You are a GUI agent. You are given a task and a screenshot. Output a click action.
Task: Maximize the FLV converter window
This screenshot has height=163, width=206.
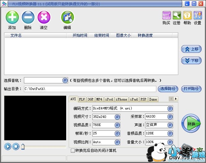pos(194,3)
